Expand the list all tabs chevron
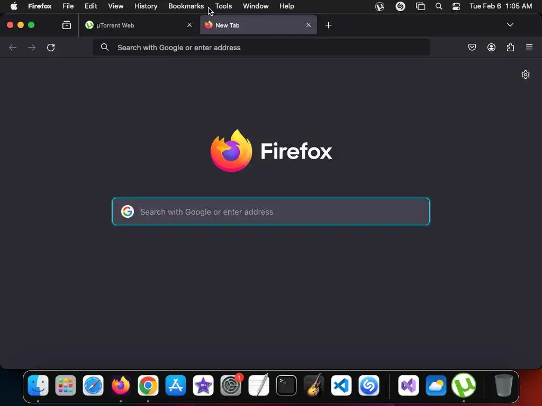The image size is (542, 406). 510,25
